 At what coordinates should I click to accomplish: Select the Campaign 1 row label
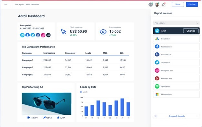[27, 60]
